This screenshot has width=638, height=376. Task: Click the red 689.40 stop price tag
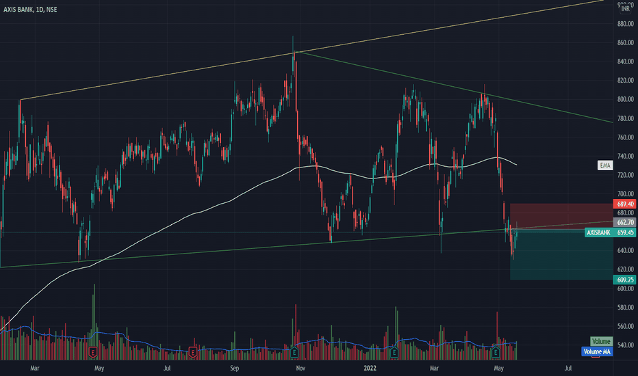(x=624, y=204)
